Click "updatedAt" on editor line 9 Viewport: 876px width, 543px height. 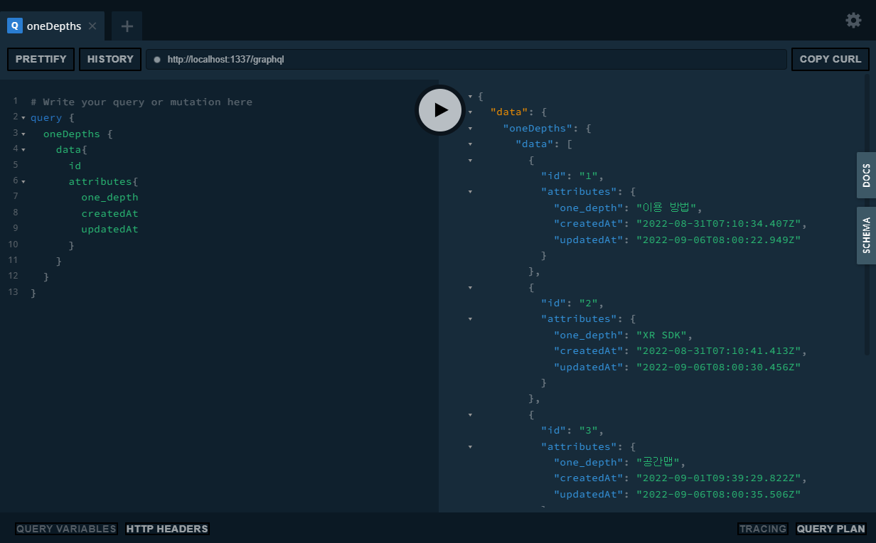tap(109, 230)
